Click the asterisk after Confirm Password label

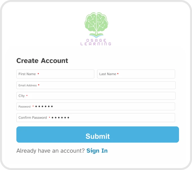click(x=49, y=117)
